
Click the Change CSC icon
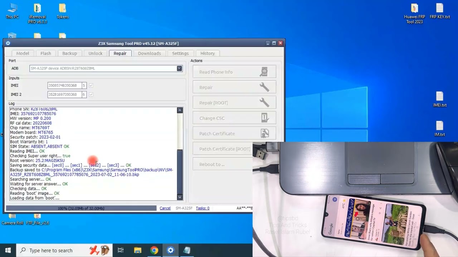[265, 118]
